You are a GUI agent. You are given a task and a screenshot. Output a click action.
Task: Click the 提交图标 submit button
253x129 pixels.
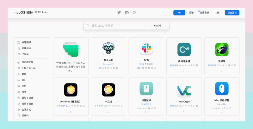(x=232, y=13)
